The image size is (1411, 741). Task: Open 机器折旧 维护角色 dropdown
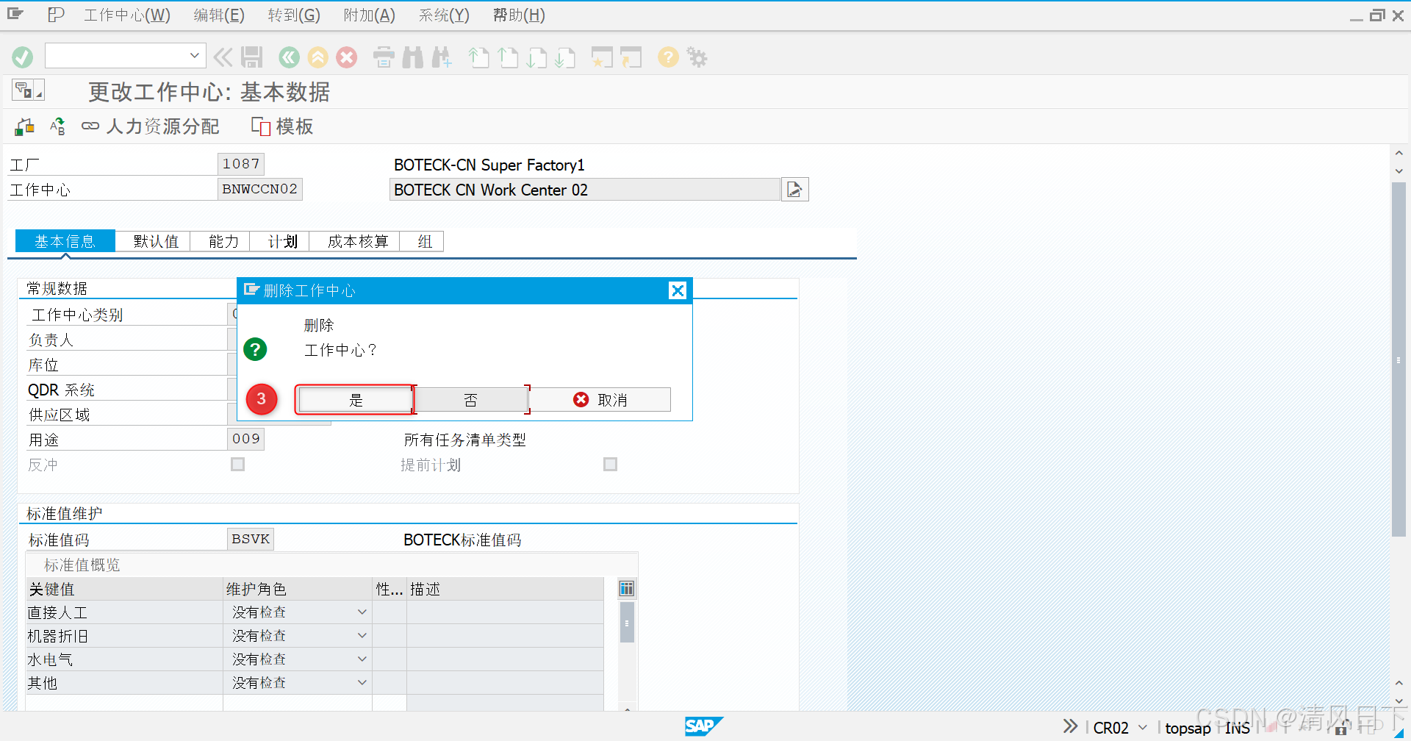pyautogui.click(x=362, y=636)
